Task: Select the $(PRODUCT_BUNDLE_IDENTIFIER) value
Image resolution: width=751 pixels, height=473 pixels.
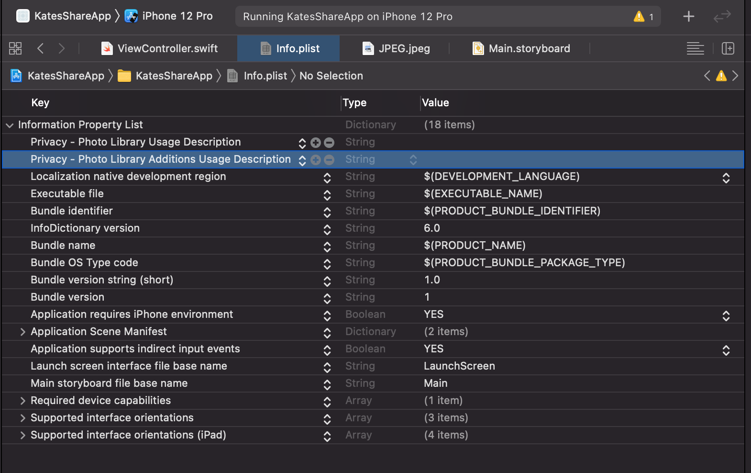Action: (512, 211)
